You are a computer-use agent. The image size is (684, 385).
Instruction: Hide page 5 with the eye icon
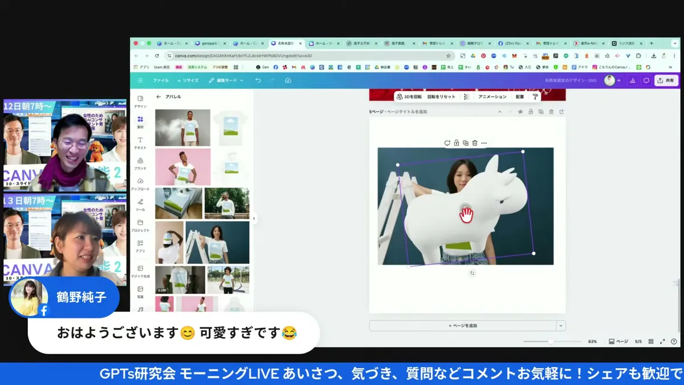coord(520,112)
